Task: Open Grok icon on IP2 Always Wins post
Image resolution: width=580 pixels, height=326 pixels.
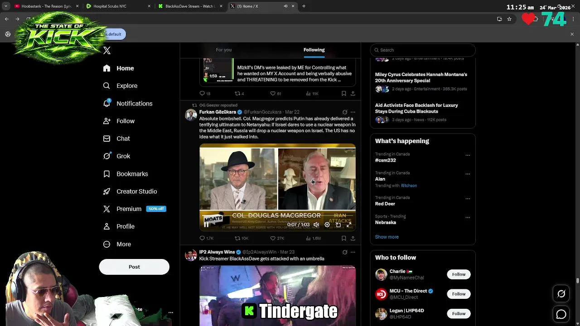Action: pyautogui.click(x=345, y=252)
